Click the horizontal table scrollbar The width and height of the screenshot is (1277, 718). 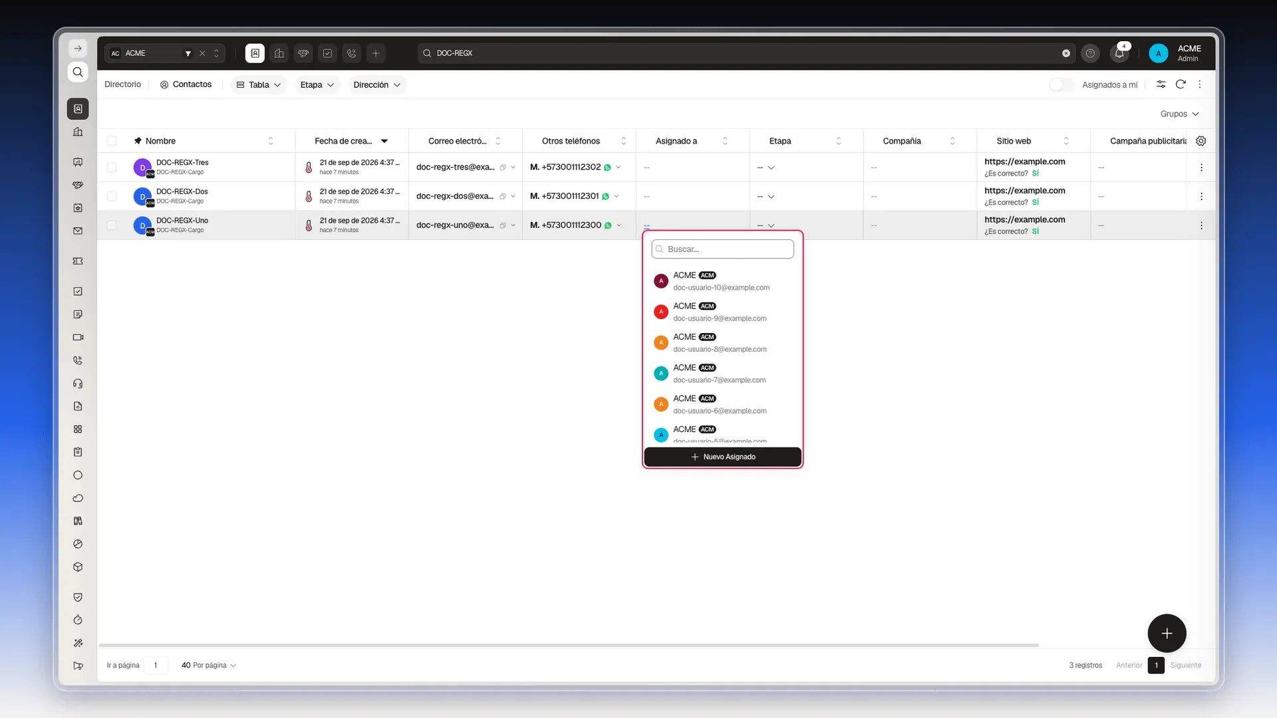point(569,645)
